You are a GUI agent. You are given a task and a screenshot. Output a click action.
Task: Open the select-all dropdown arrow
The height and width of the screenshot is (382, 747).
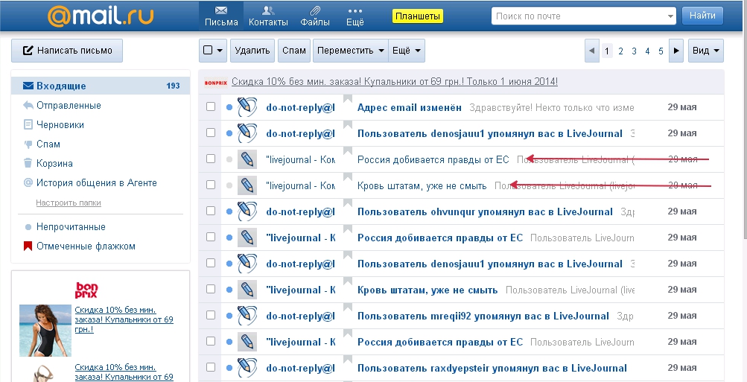tap(220, 51)
